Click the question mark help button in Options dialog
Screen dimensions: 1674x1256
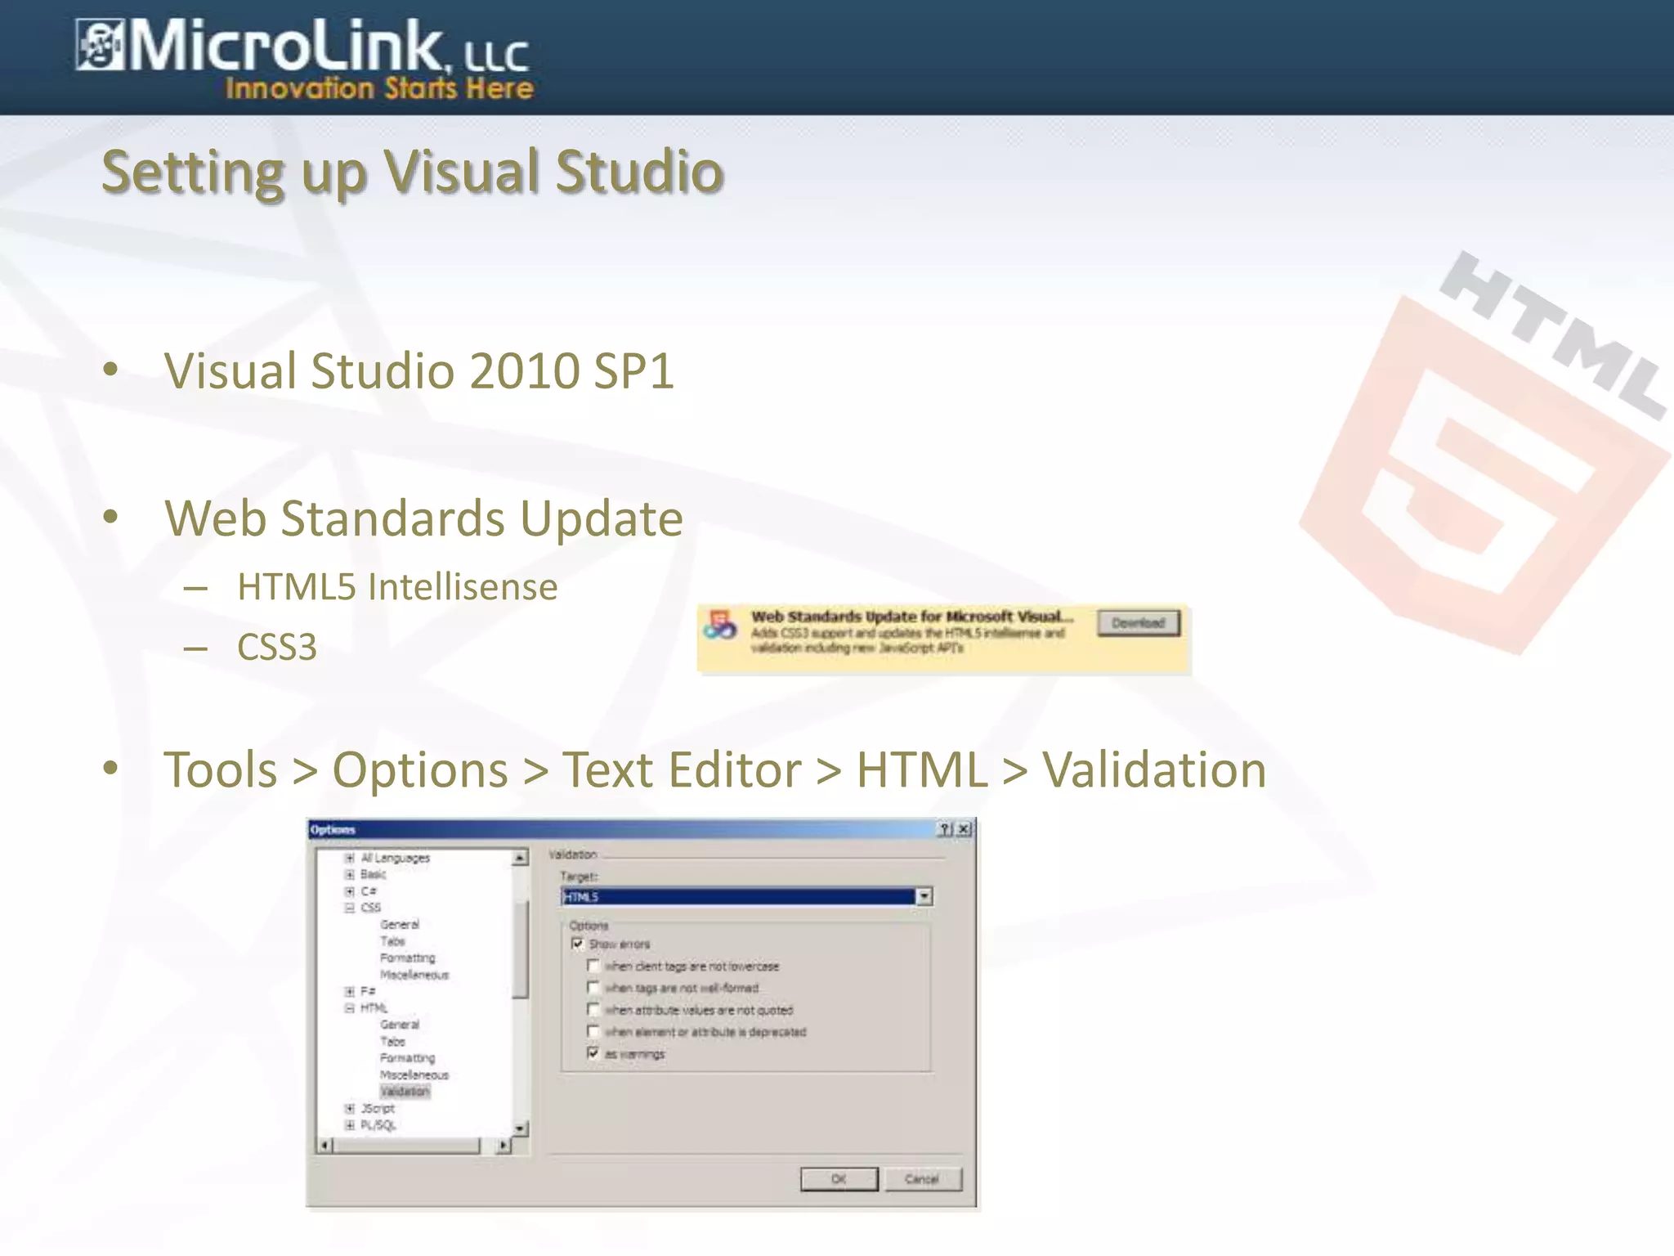[945, 829]
